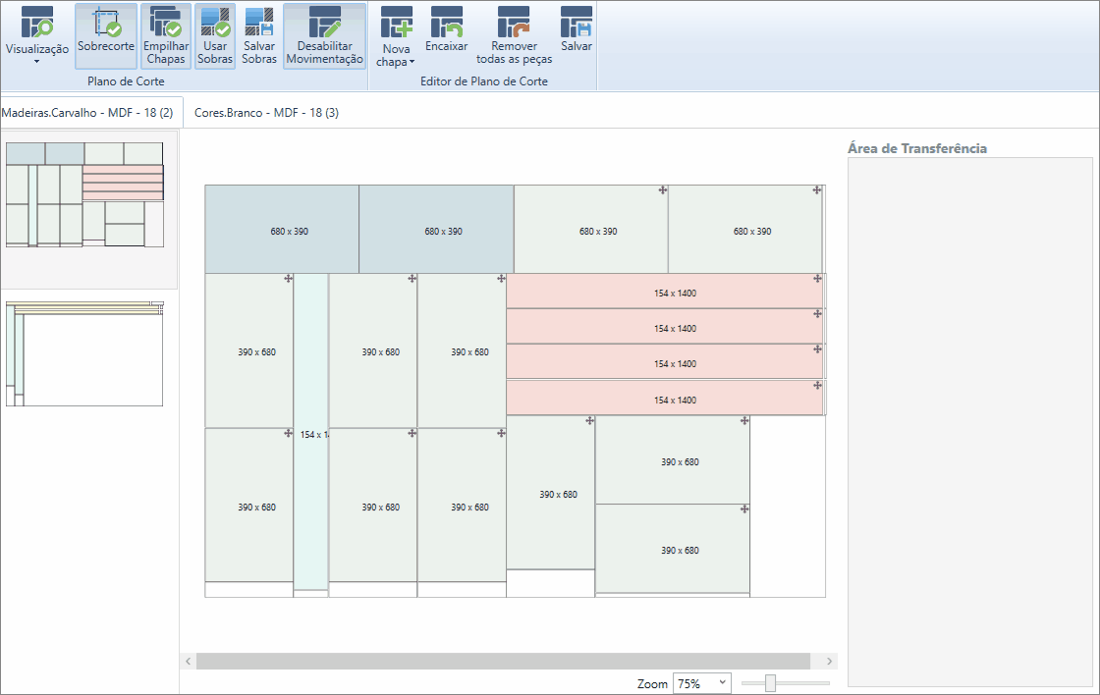Viewport: 1100px width, 695px height.
Task: Click move handle of third 154 x 1400 strip
Action: (817, 348)
